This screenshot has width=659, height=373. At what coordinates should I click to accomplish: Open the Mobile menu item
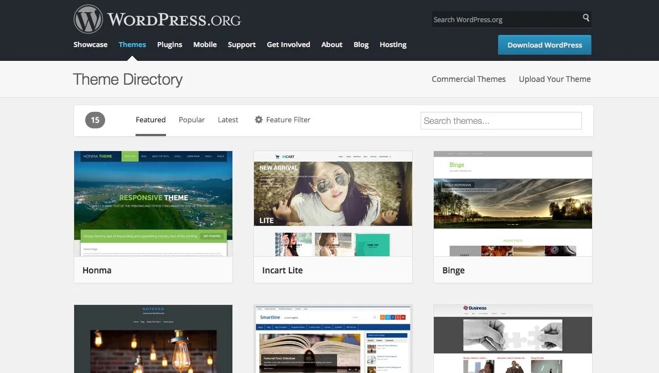[x=205, y=45]
